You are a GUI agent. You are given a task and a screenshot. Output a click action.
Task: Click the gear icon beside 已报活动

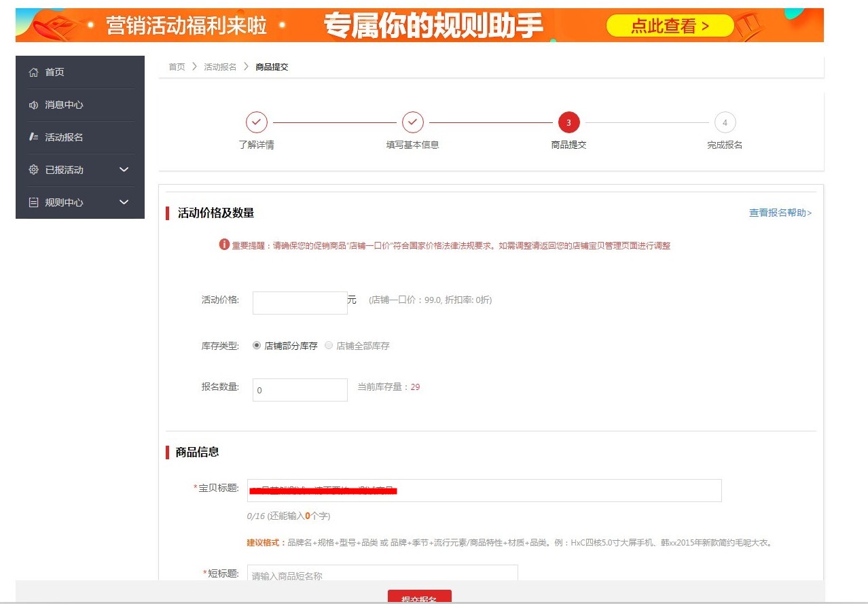[33, 170]
